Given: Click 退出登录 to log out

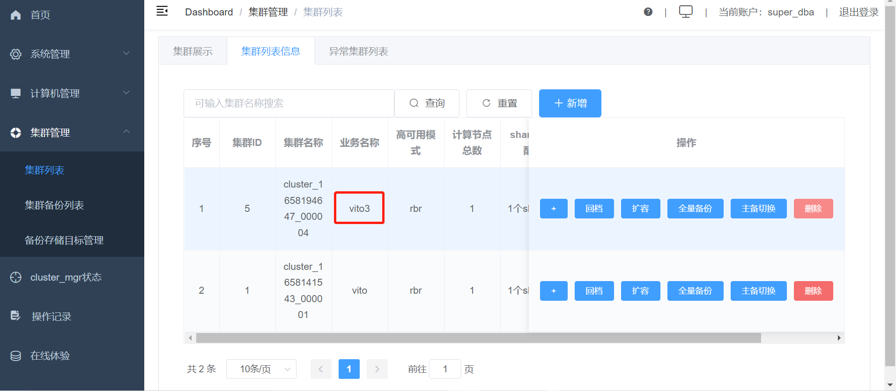Looking at the screenshot, I should 859,12.
